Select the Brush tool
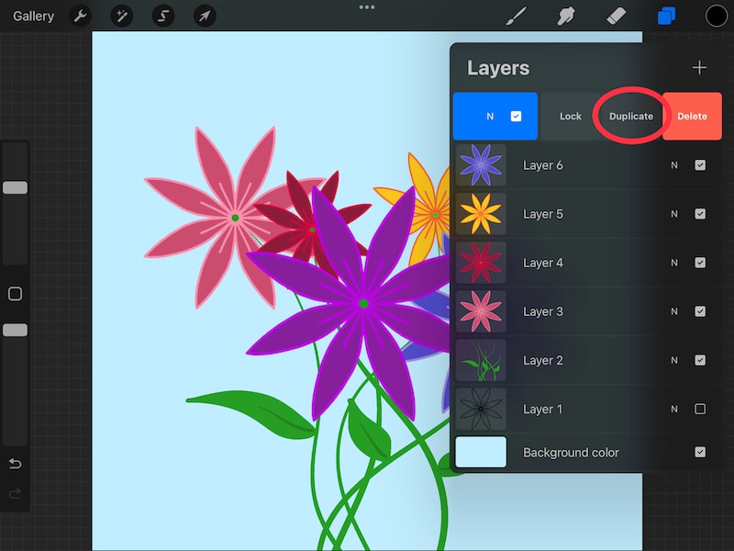The width and height of the screenshot is (734, 551). click(517, 16)
